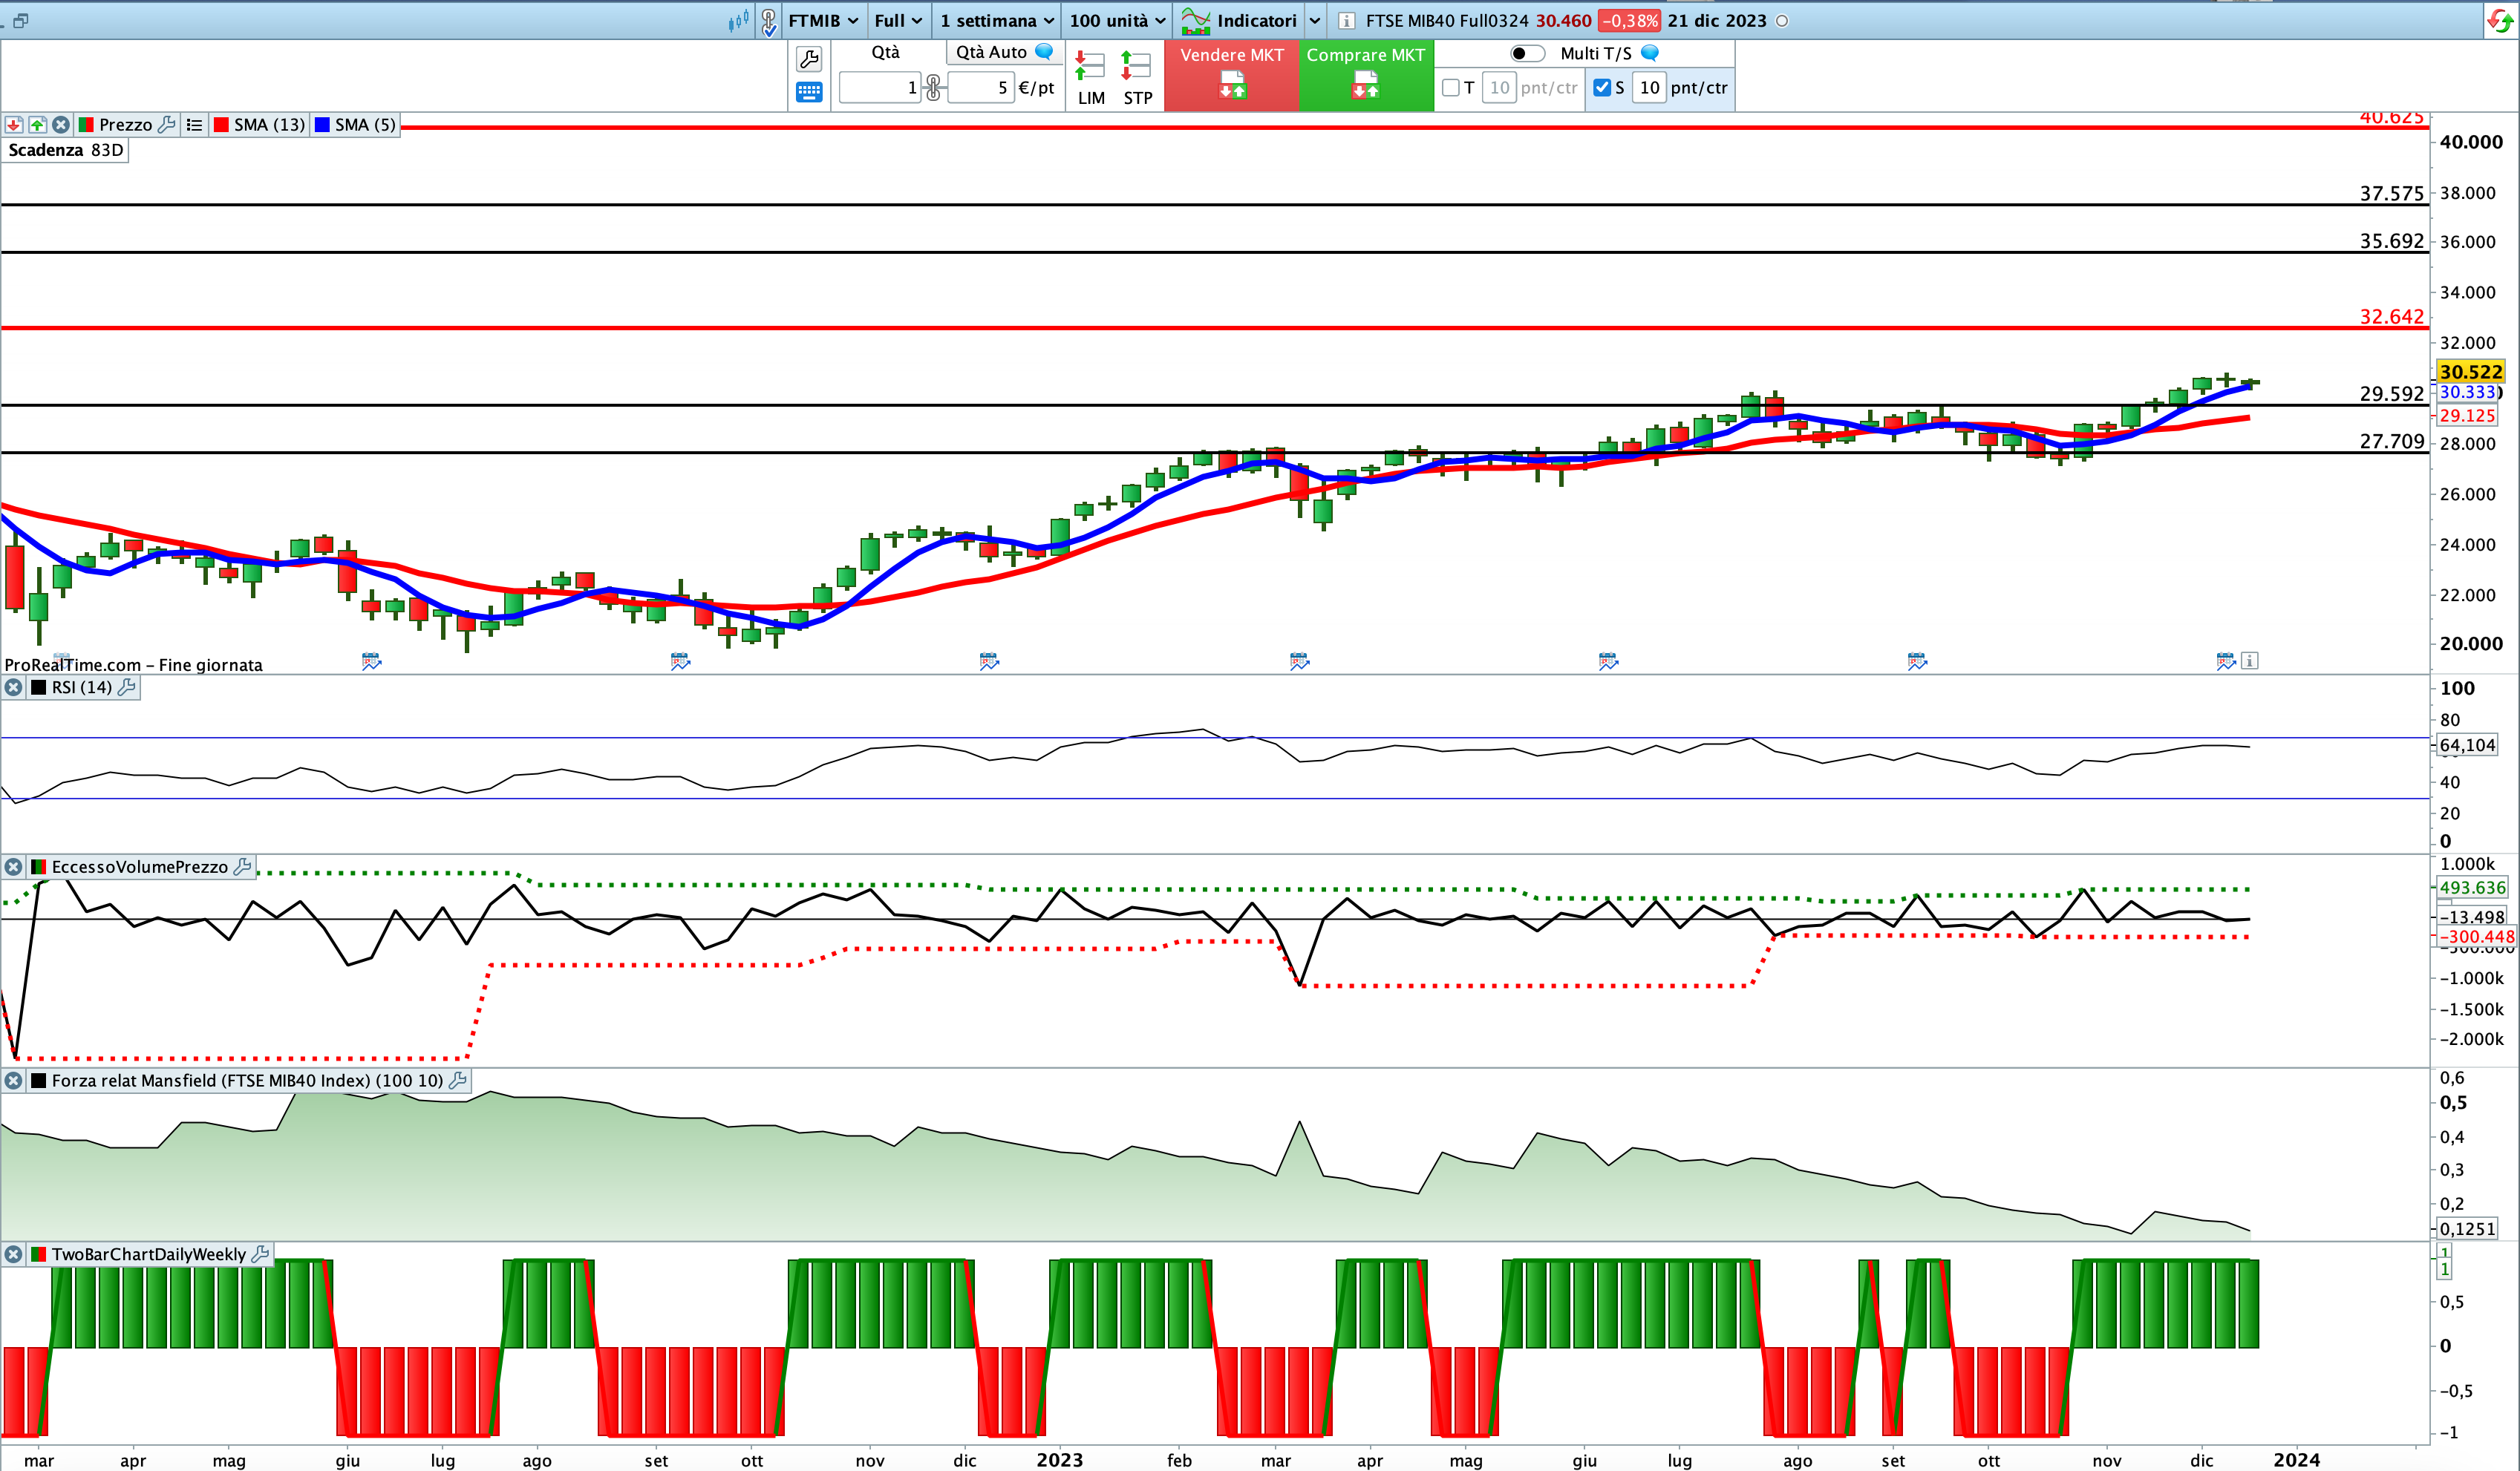The height and width of the screenshot is (1471, 2520).
Task: Click the chain link between quantity fields
Action: [x=933, y=88]
